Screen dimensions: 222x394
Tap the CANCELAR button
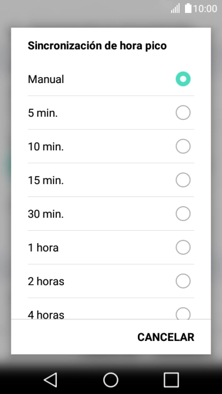(x=166, y=337)
